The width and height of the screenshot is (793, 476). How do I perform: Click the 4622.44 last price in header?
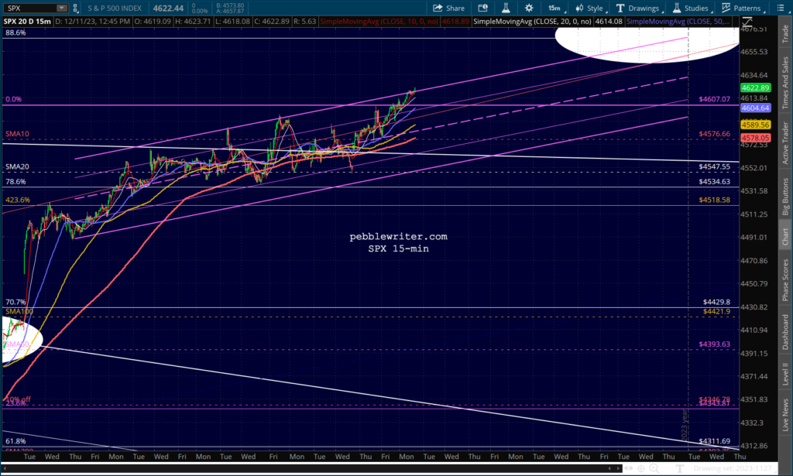(x=168, y=8)
